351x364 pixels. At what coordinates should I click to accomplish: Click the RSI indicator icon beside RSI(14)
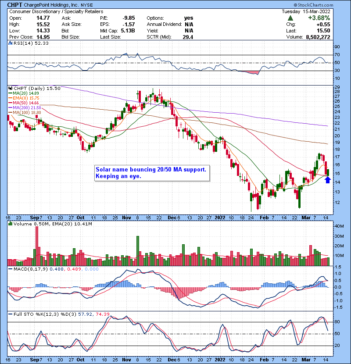(x=10, y=43)
